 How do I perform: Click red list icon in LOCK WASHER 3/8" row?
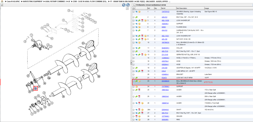142,21
